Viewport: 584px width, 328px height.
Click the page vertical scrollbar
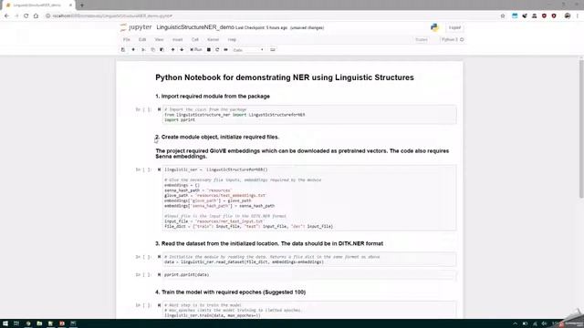coord(581,128)
